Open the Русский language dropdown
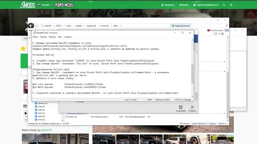 (45, 5)
